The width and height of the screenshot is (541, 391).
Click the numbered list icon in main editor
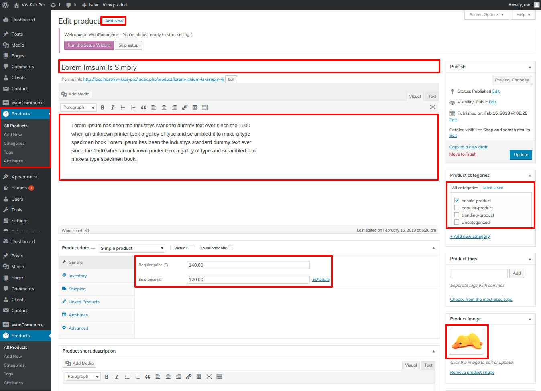(133, 107)
